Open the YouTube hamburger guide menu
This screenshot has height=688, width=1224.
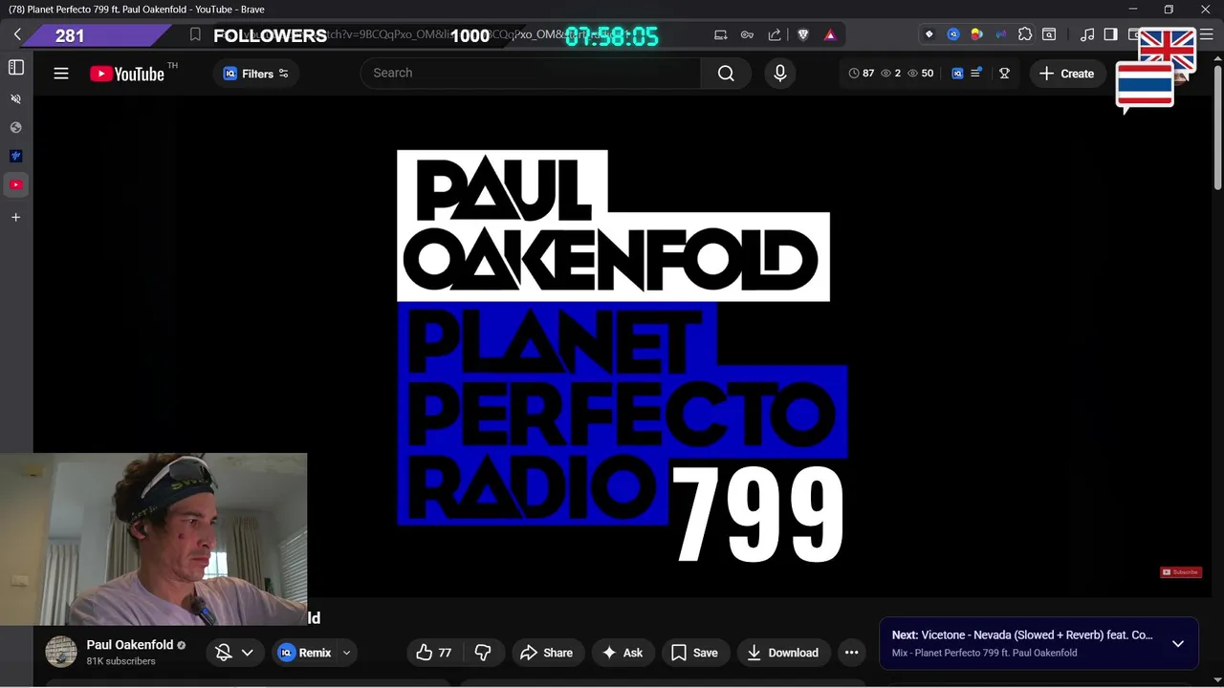click(x=61, y=74)
